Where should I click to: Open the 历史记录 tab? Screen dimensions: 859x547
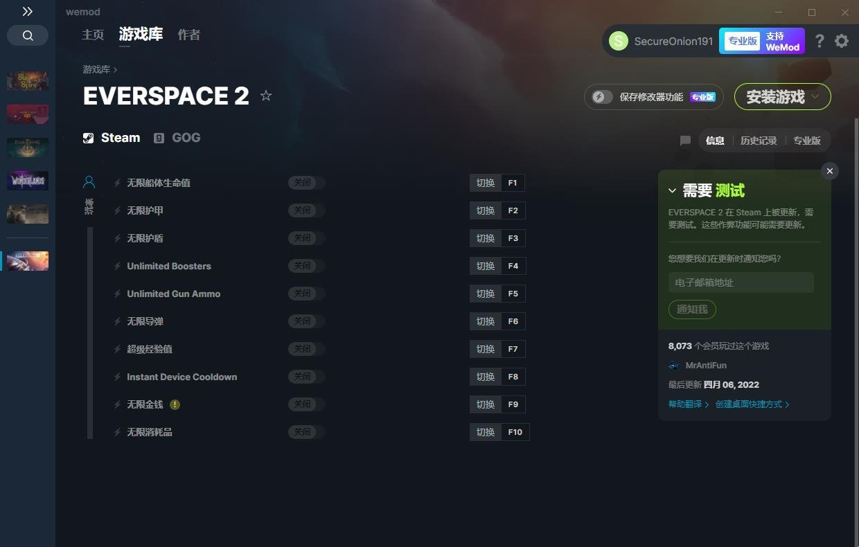coord(759,141)
